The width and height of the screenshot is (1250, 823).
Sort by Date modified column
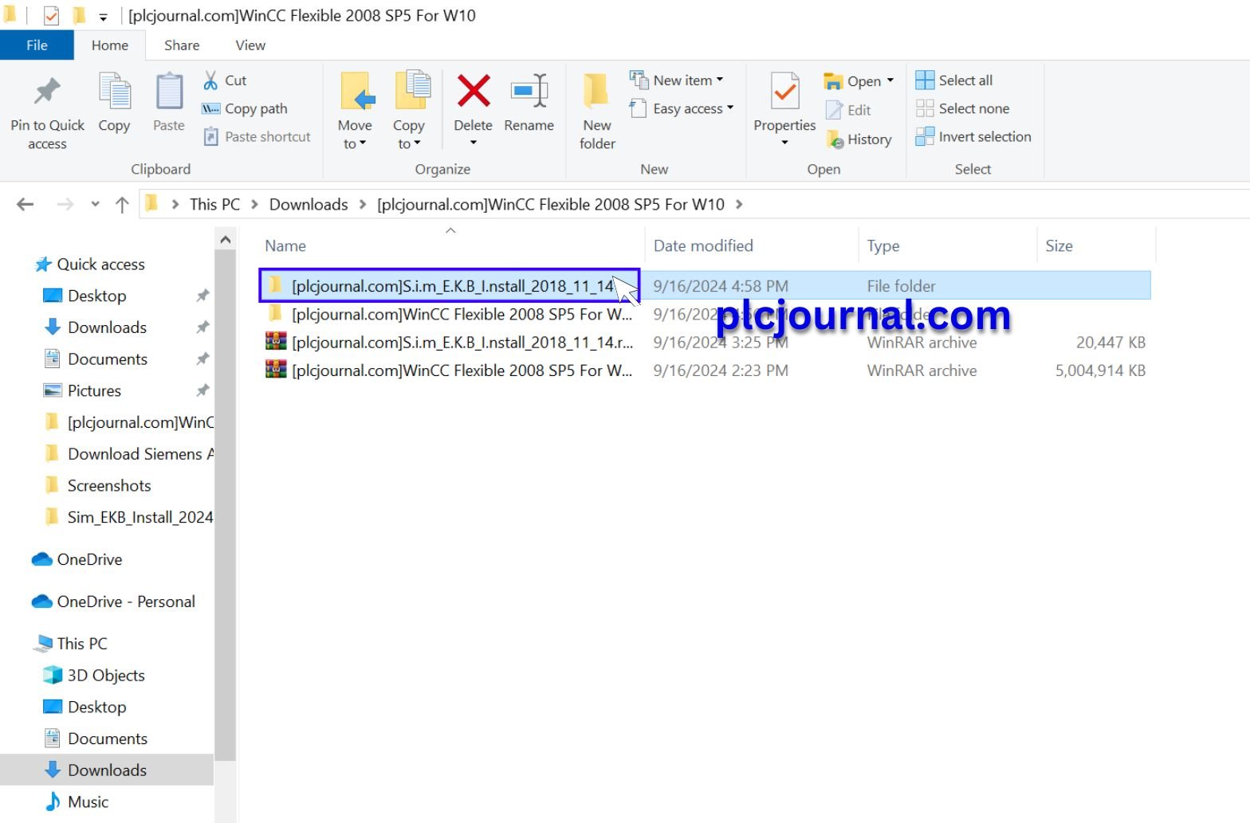703,246
